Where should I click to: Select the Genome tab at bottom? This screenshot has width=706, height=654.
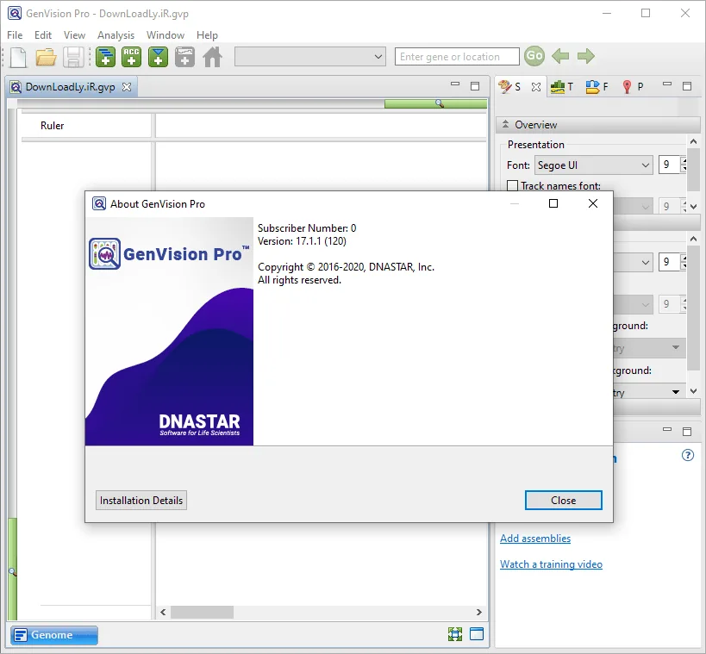click(x=54, y=635)
